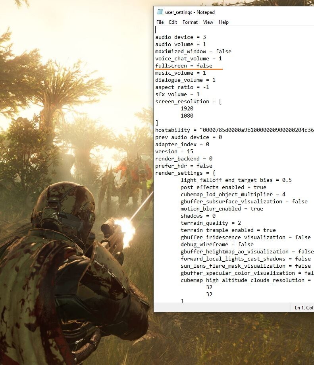Click the line "sun_lens_flare_mask_visualization = false"
Screen dimensions: 314x365
coord(246,266)
